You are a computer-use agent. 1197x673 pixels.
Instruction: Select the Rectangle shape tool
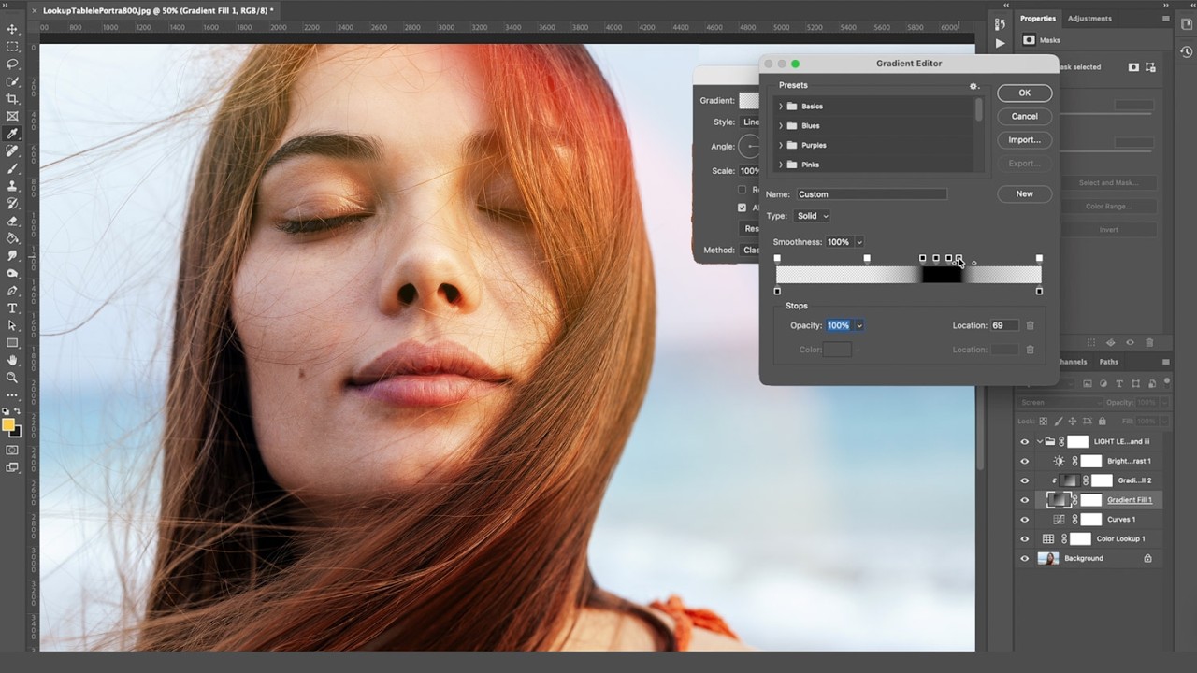pos(12,343)
